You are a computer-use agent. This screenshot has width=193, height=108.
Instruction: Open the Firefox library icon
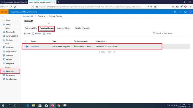[173, 7]
